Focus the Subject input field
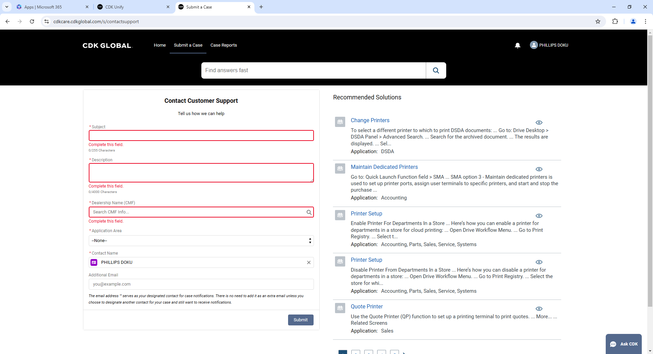The image size is (653, 354). click(201, 135)
